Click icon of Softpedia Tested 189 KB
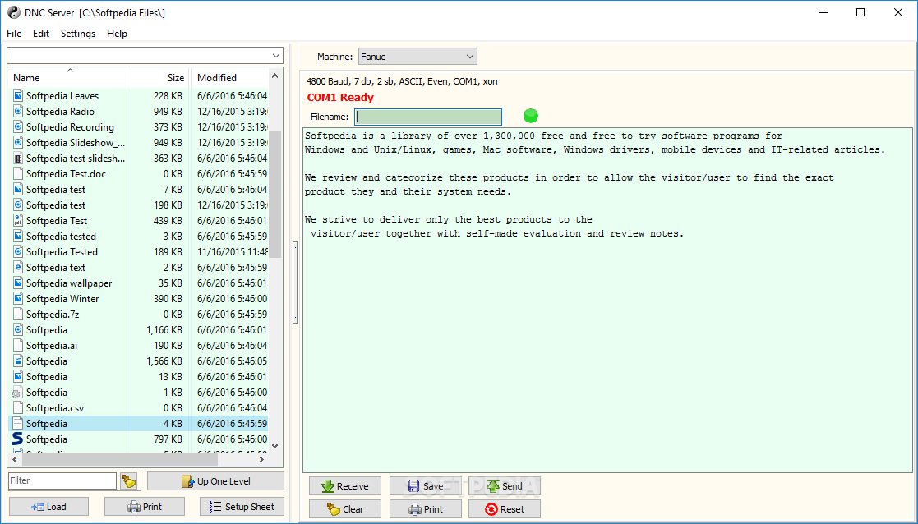 (x=17, y=251)
